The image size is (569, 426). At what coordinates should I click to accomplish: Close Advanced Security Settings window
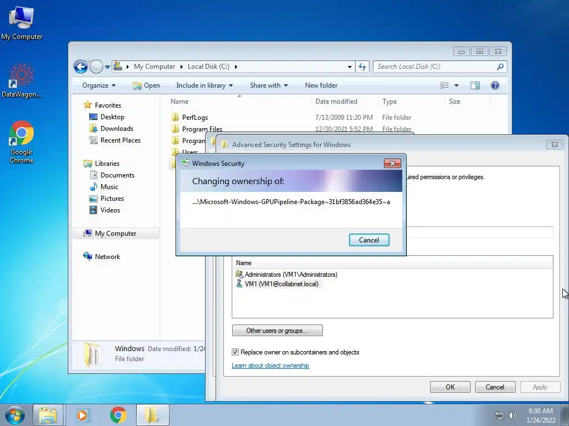(555, 145)
